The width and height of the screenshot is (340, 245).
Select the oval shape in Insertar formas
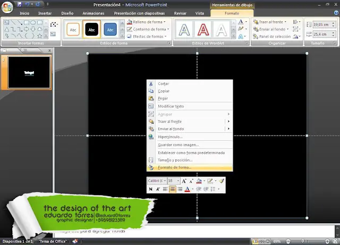click(x=33, y=22)
